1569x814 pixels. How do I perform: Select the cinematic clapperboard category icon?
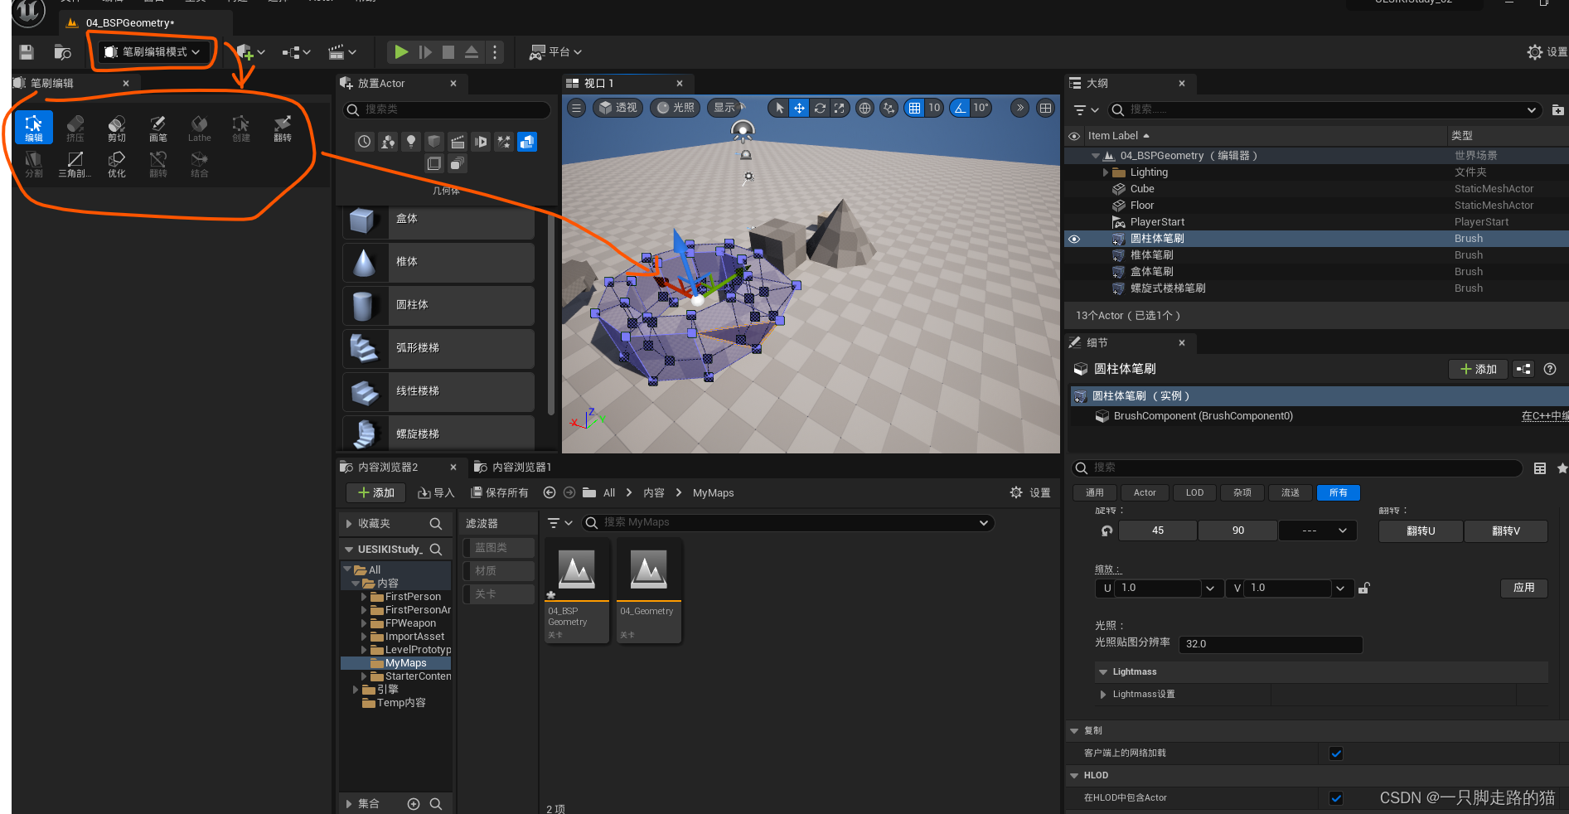(x=458, y=142)
